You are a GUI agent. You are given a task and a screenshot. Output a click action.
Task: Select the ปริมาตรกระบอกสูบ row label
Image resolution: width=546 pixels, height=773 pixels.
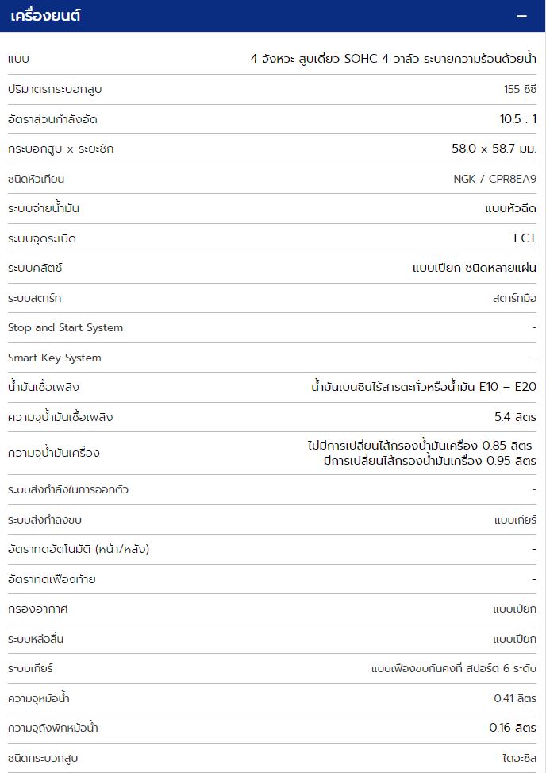[x=55, y=90]
